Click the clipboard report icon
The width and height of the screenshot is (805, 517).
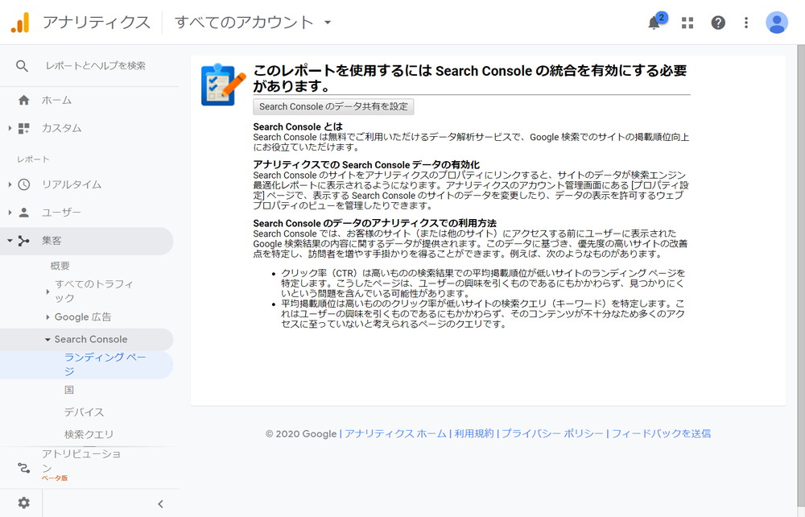pyautogui.click(x=222, y=85)
